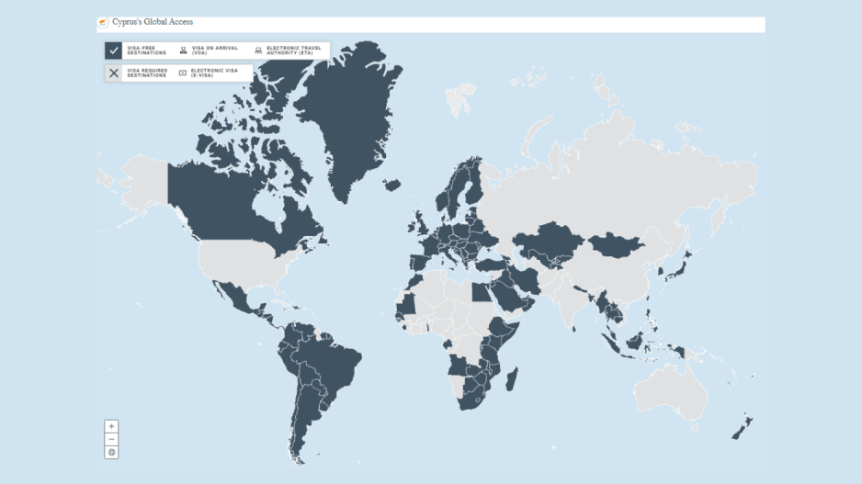
Task: Click the 'Visa on Arrival (VOA)' label
Action: [x=215, y=51]
